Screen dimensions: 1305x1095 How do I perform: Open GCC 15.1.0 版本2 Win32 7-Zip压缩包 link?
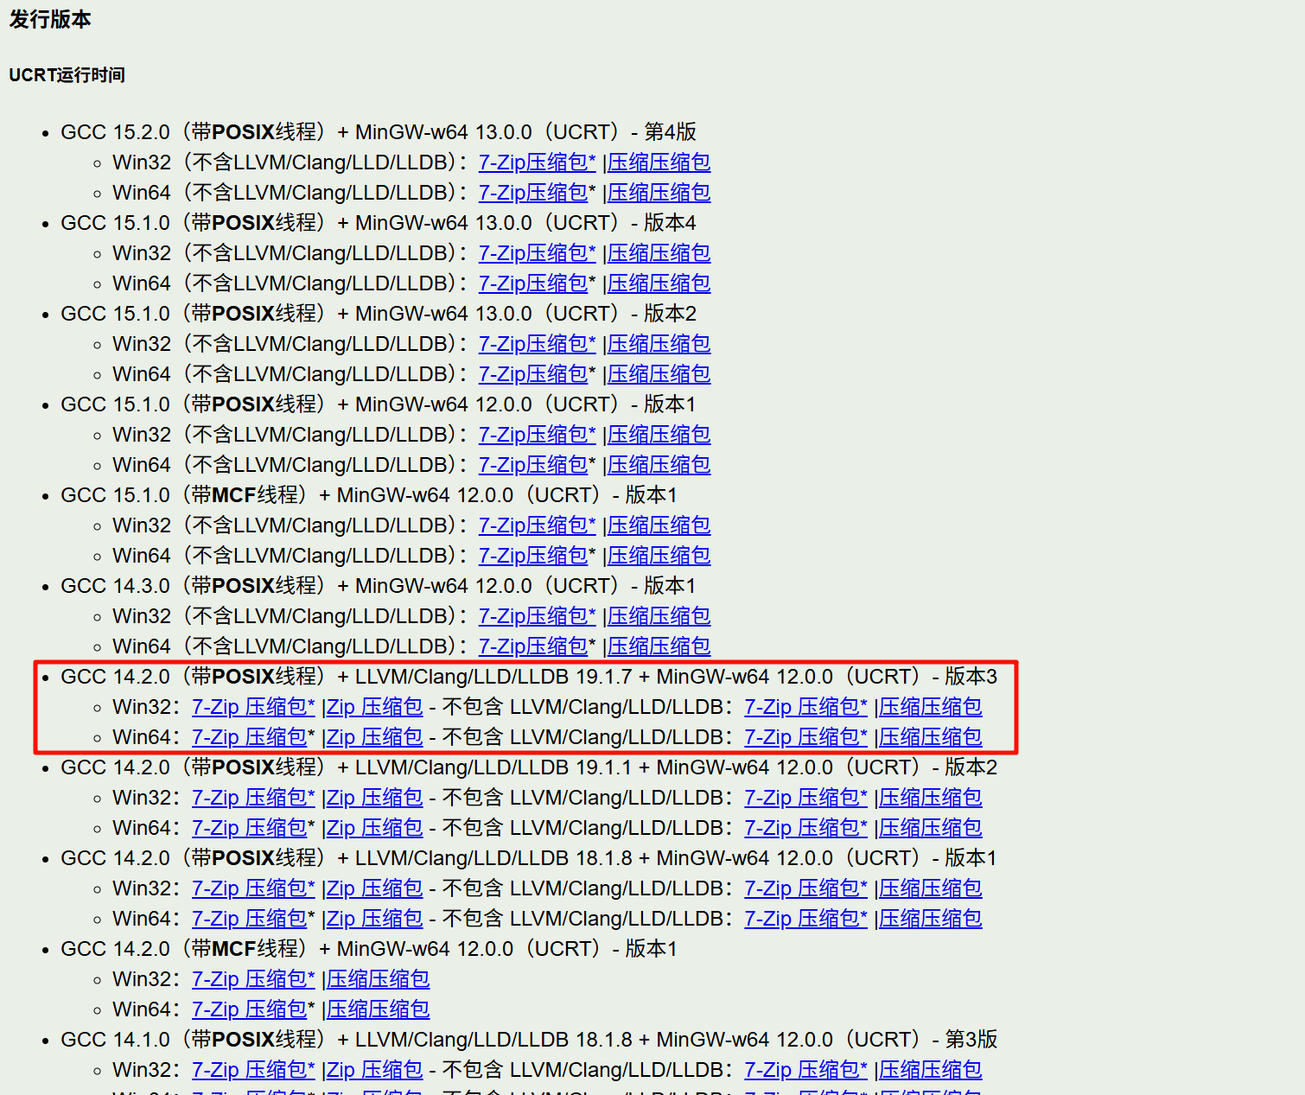(x=537, y=344)
